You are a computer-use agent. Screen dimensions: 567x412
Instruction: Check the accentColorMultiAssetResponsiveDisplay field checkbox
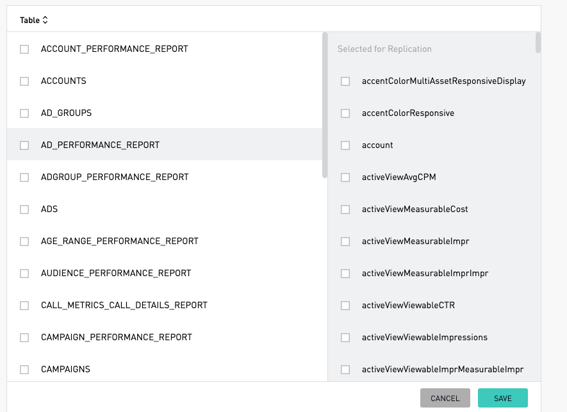tap(345, 81)
